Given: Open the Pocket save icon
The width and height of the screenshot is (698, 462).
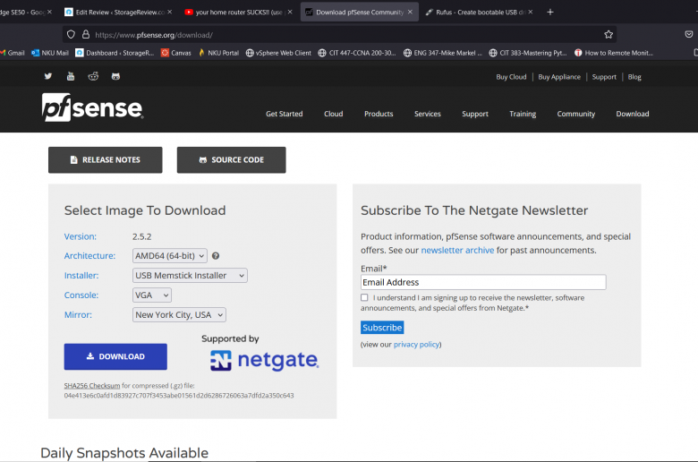Looking at the screenshot, I should (689, 35).
